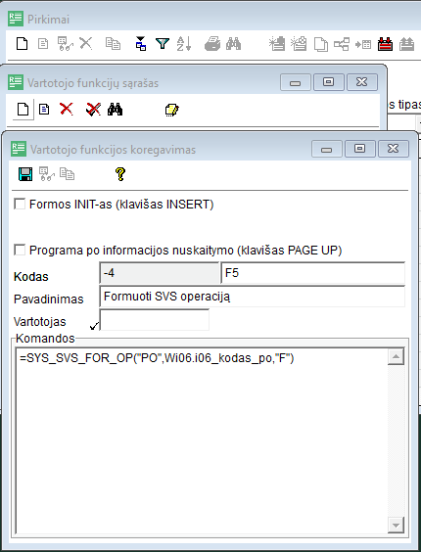The height and width of the screenshot is (552, 421).
Task: Click binoculars search icon in Pirkimai toolbar
Action: point(233,44)
